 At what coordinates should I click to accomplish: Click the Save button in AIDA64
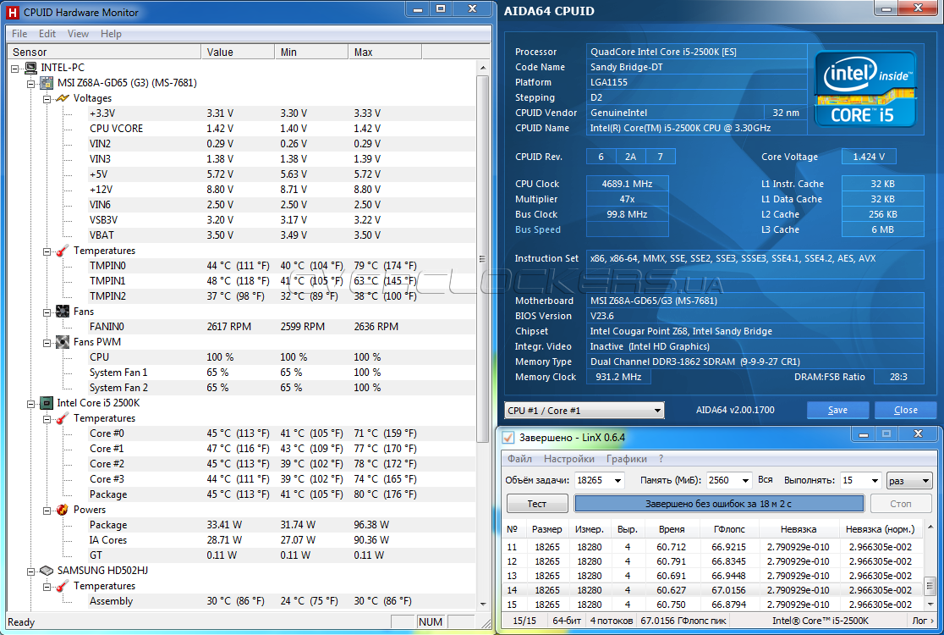837,411
